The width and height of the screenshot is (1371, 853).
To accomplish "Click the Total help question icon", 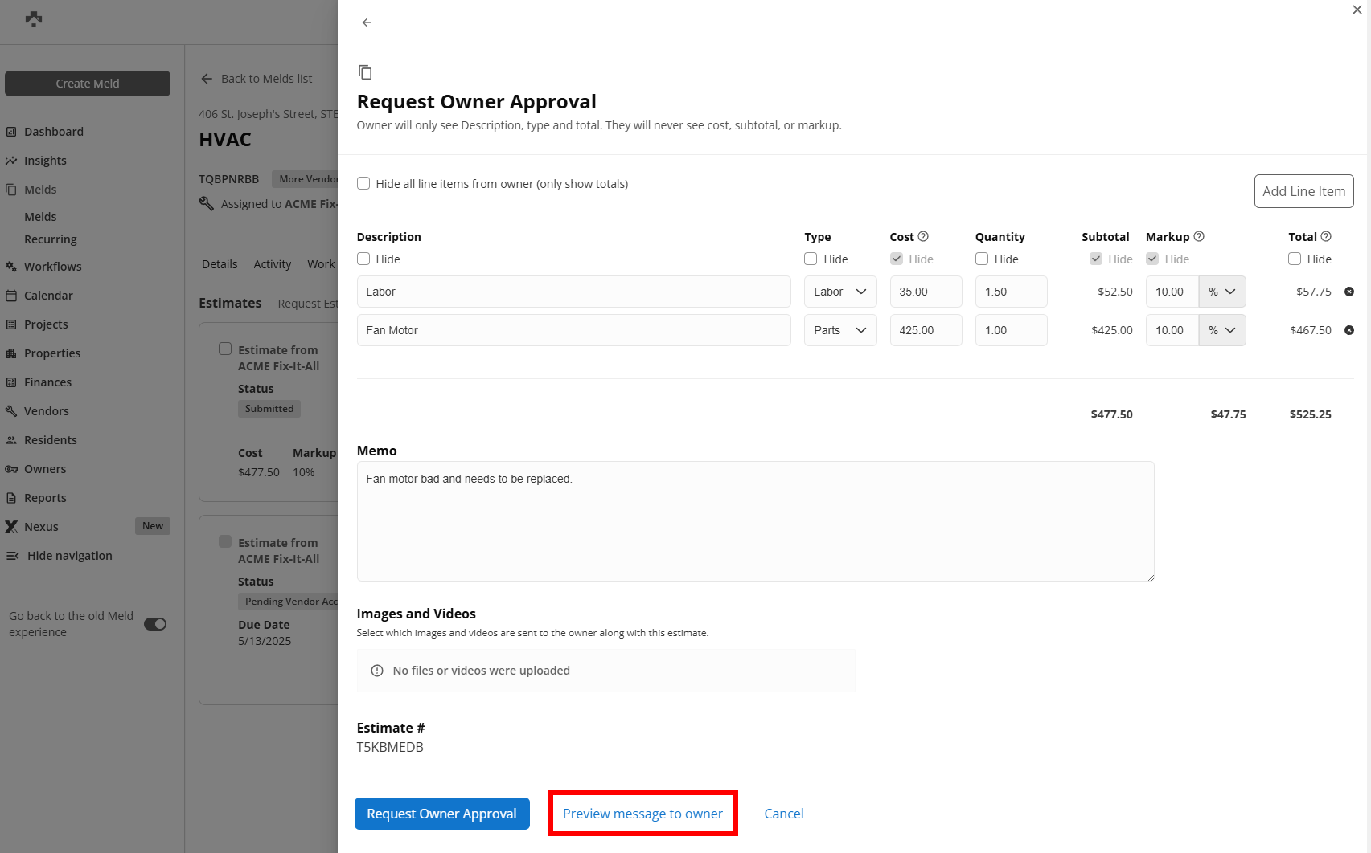I will 1326,236.
